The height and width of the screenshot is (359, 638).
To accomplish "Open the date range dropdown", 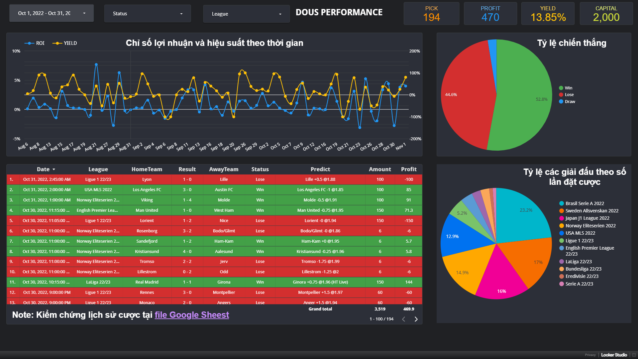I will (x=52, y=13).
